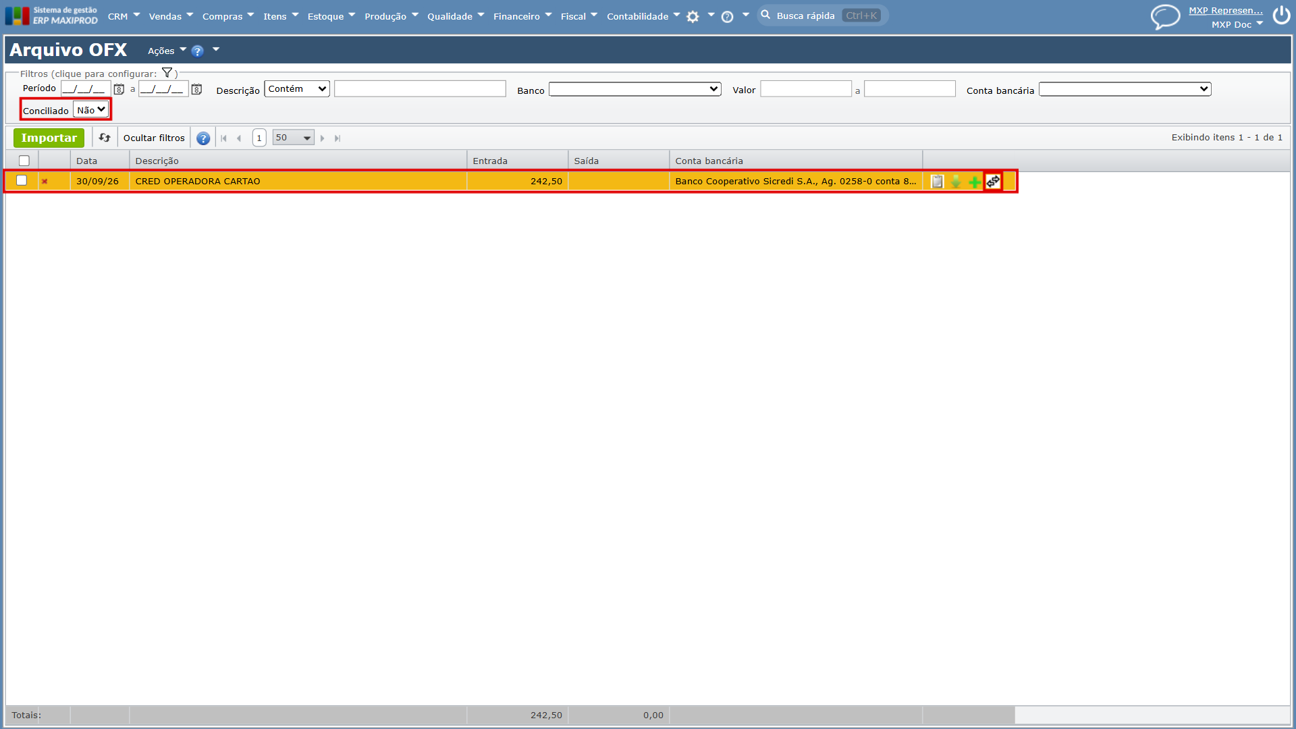Click the green plus icon in the transaction row

974,182
